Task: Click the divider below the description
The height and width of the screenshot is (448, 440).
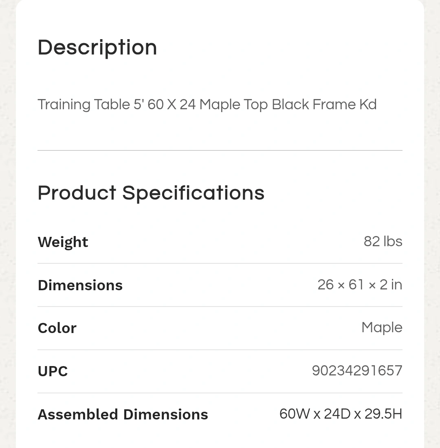Action: (220, 150)
